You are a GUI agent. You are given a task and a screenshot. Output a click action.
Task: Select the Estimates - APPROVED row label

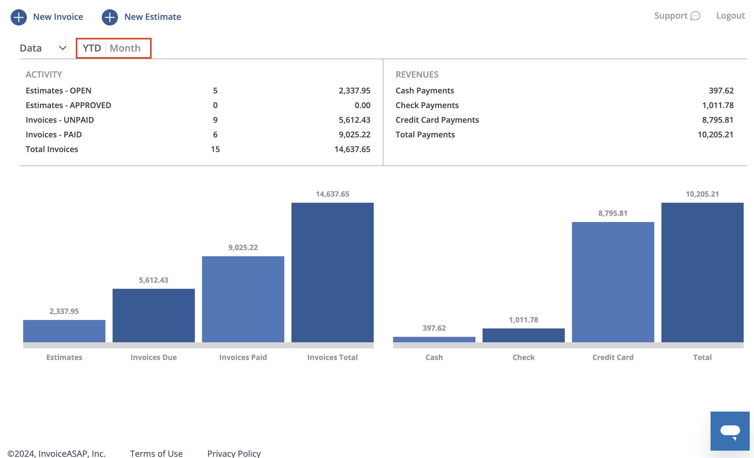[68, 105]
